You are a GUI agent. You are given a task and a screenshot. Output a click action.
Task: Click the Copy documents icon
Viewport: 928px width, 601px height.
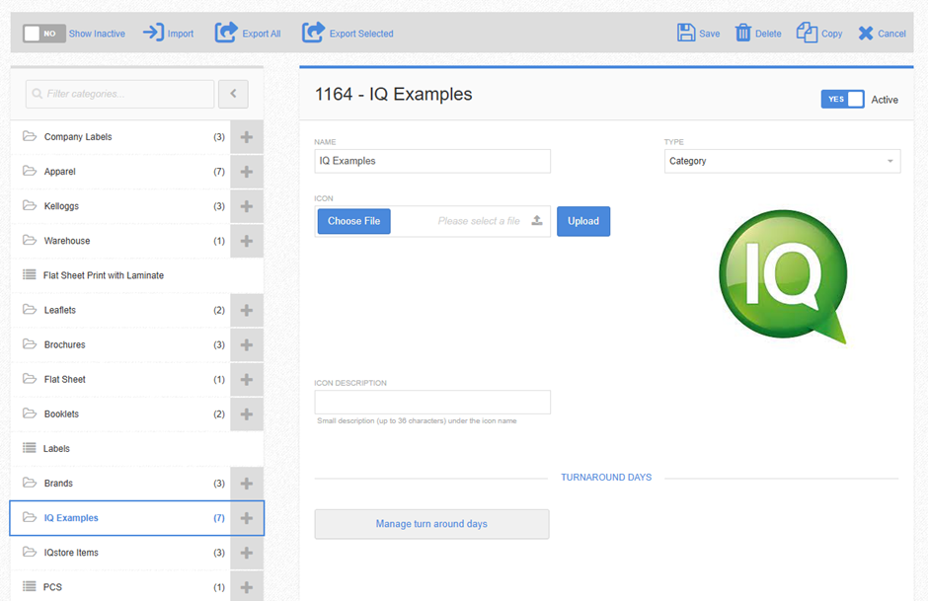coord(807,33)
